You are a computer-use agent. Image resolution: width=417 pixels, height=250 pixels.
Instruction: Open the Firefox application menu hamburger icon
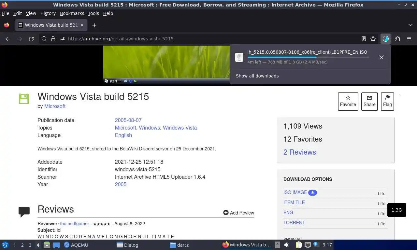pyautogui.click(x=409, y=39)
